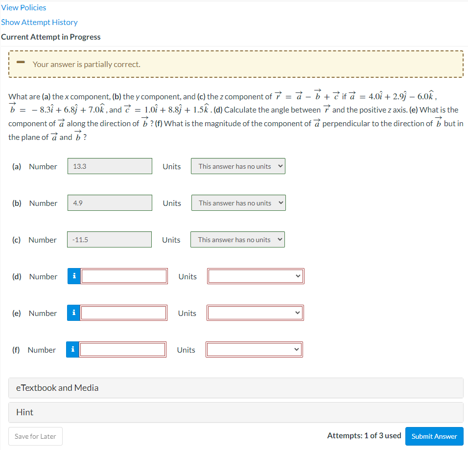Submit Answer for this attempt
468x450 pixels.
434,436
